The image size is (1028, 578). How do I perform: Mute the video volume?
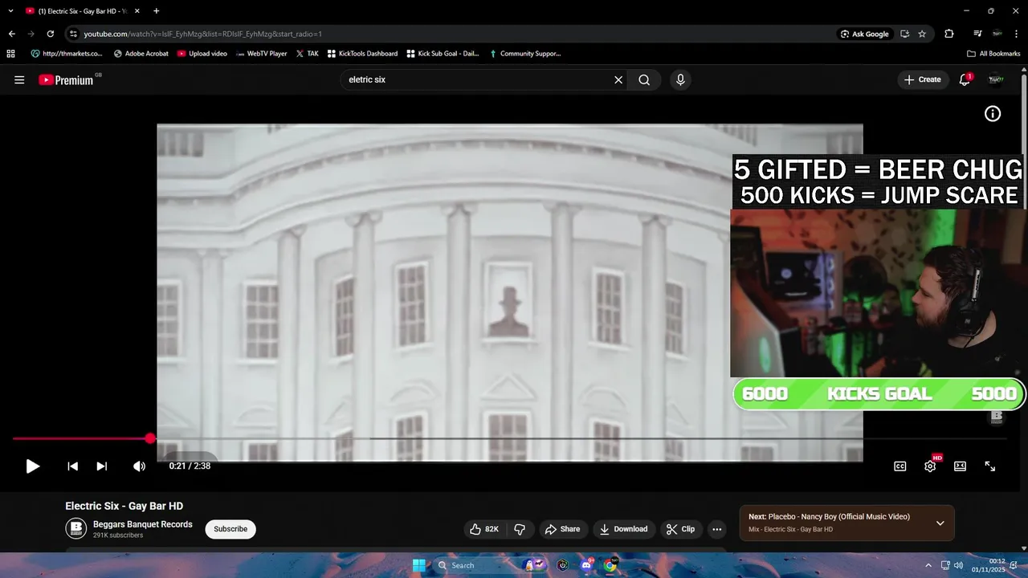click(x=139, y=466)
